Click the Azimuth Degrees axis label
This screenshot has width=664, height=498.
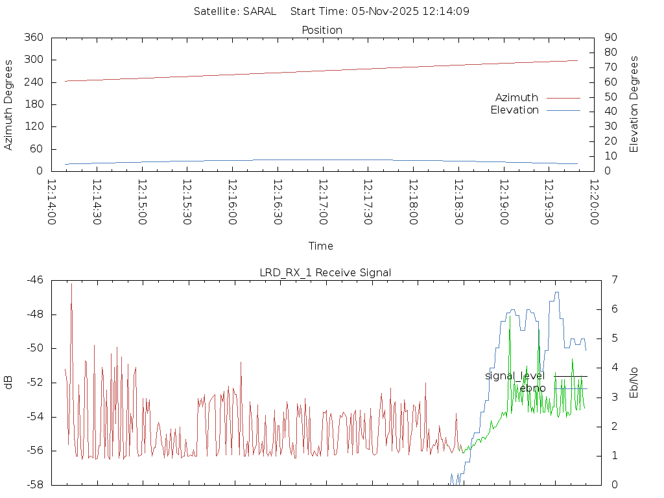9,104
